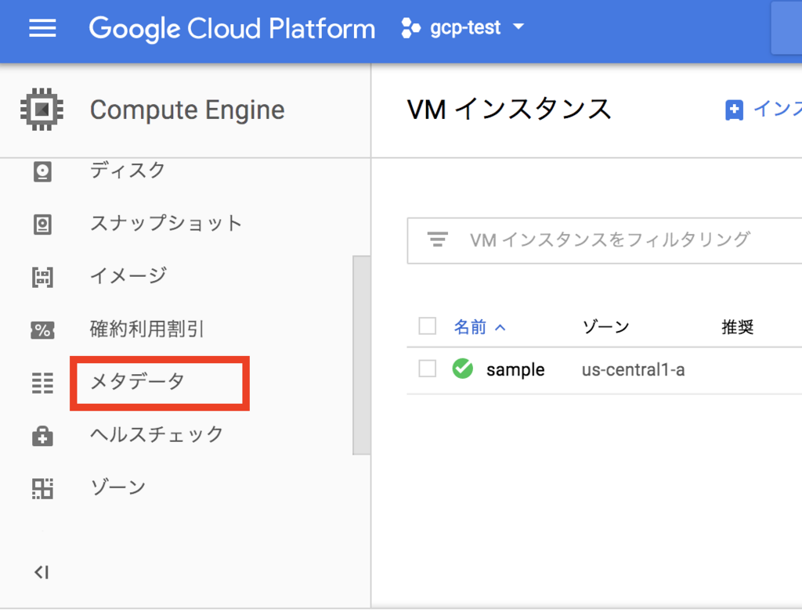Click the zones icon beside ゾーン
The width and height of the screenshot is (802, 615).
[42, 489]
